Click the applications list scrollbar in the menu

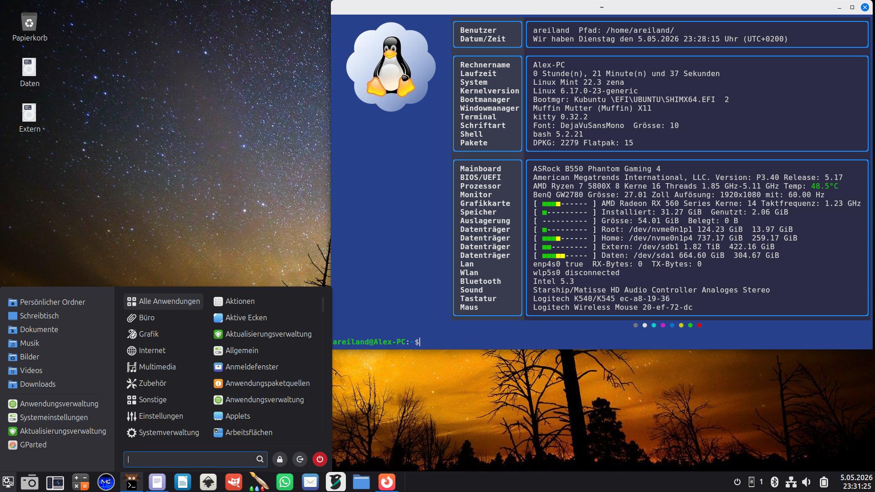(x=323, y=304)
